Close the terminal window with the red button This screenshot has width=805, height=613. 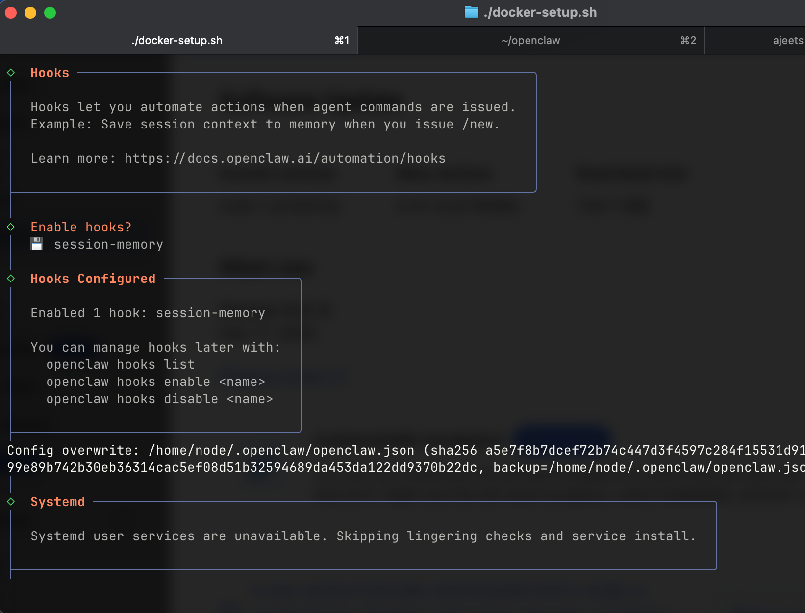(11, 13)
